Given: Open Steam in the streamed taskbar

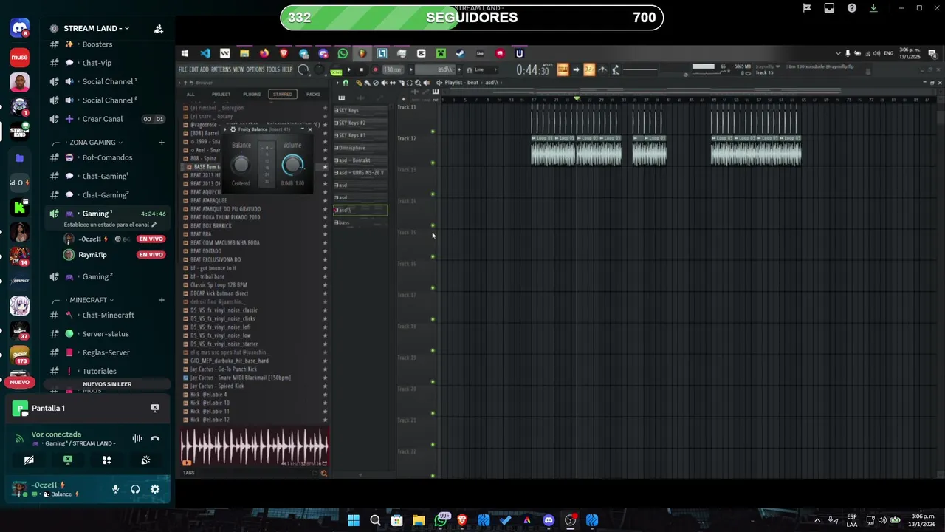Looking at the screenshot, I should 460,53.
